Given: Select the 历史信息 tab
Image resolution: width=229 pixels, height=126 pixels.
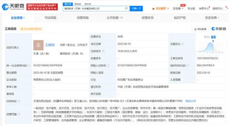Looking at the screenshot, I should [212, 18].
